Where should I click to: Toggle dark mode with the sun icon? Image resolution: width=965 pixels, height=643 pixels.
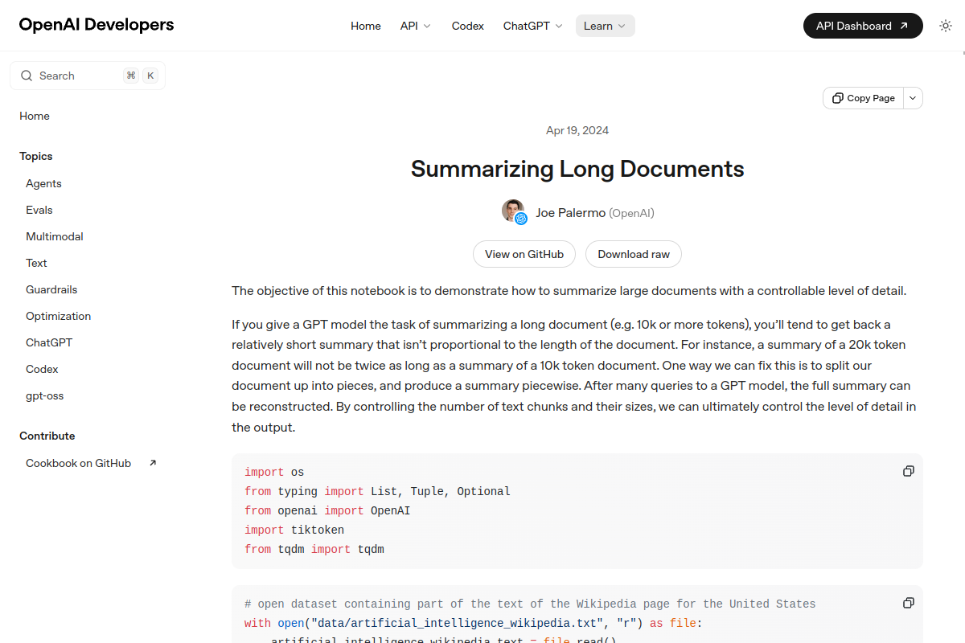pos(946,25)
